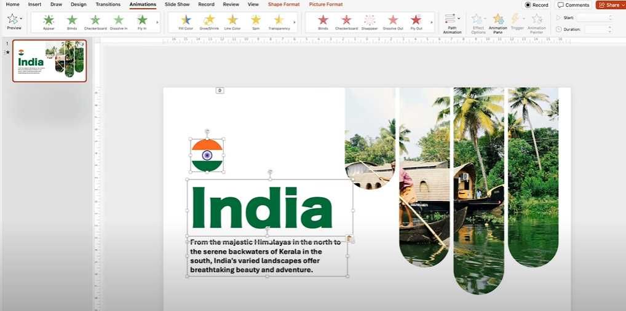Image resolution: width=626 pixels, height=311 pixels.
Task: Apply the exit Checkerboard animation
Action: tap(346, 22)
